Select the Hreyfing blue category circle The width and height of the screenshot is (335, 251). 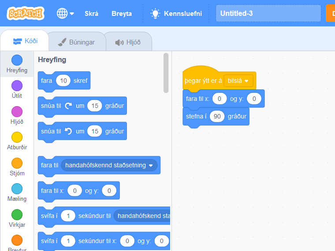pos(17,60)
